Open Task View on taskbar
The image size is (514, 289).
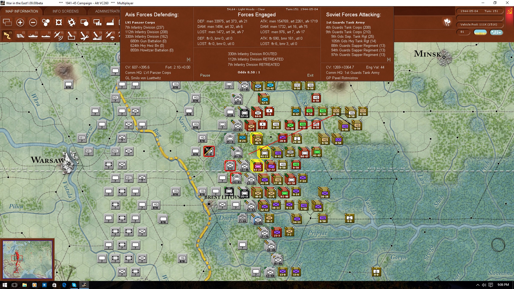pyautogui.click(x=14, y=285)
